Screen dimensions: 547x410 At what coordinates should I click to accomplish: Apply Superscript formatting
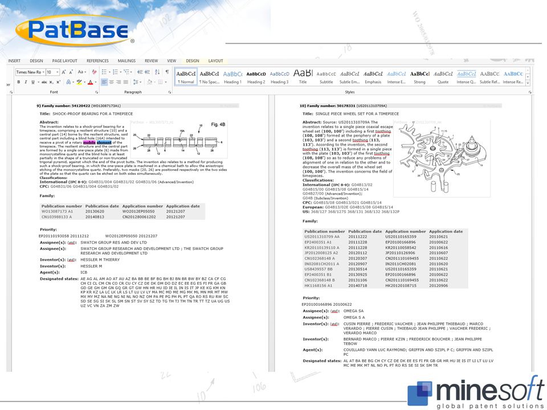coord(58,82)
